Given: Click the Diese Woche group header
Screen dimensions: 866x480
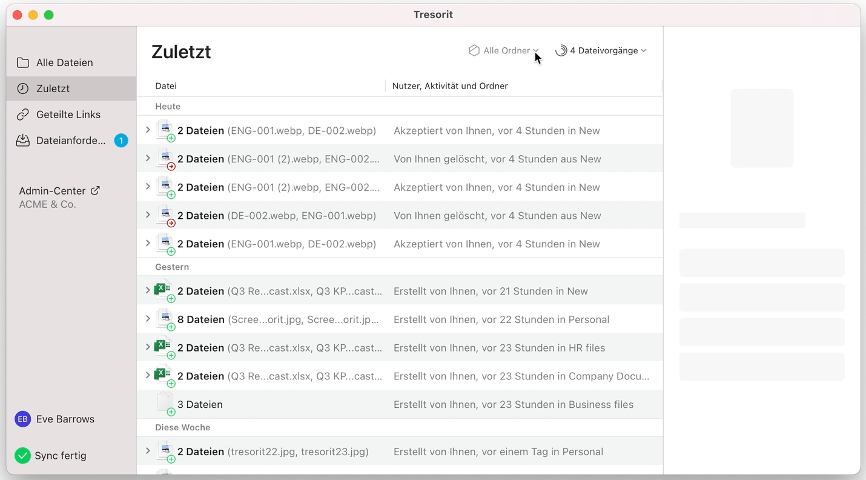Looking at the screenshot, I should (x=183, y=427).
